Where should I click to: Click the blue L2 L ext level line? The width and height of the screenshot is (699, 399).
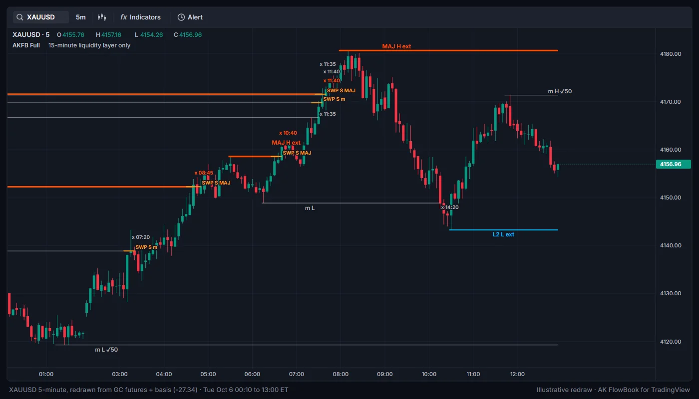[x=503, y=230]
